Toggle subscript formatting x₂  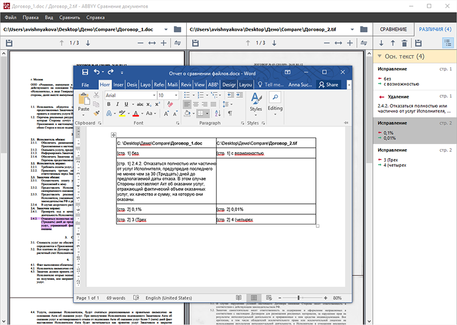point(149,104)
